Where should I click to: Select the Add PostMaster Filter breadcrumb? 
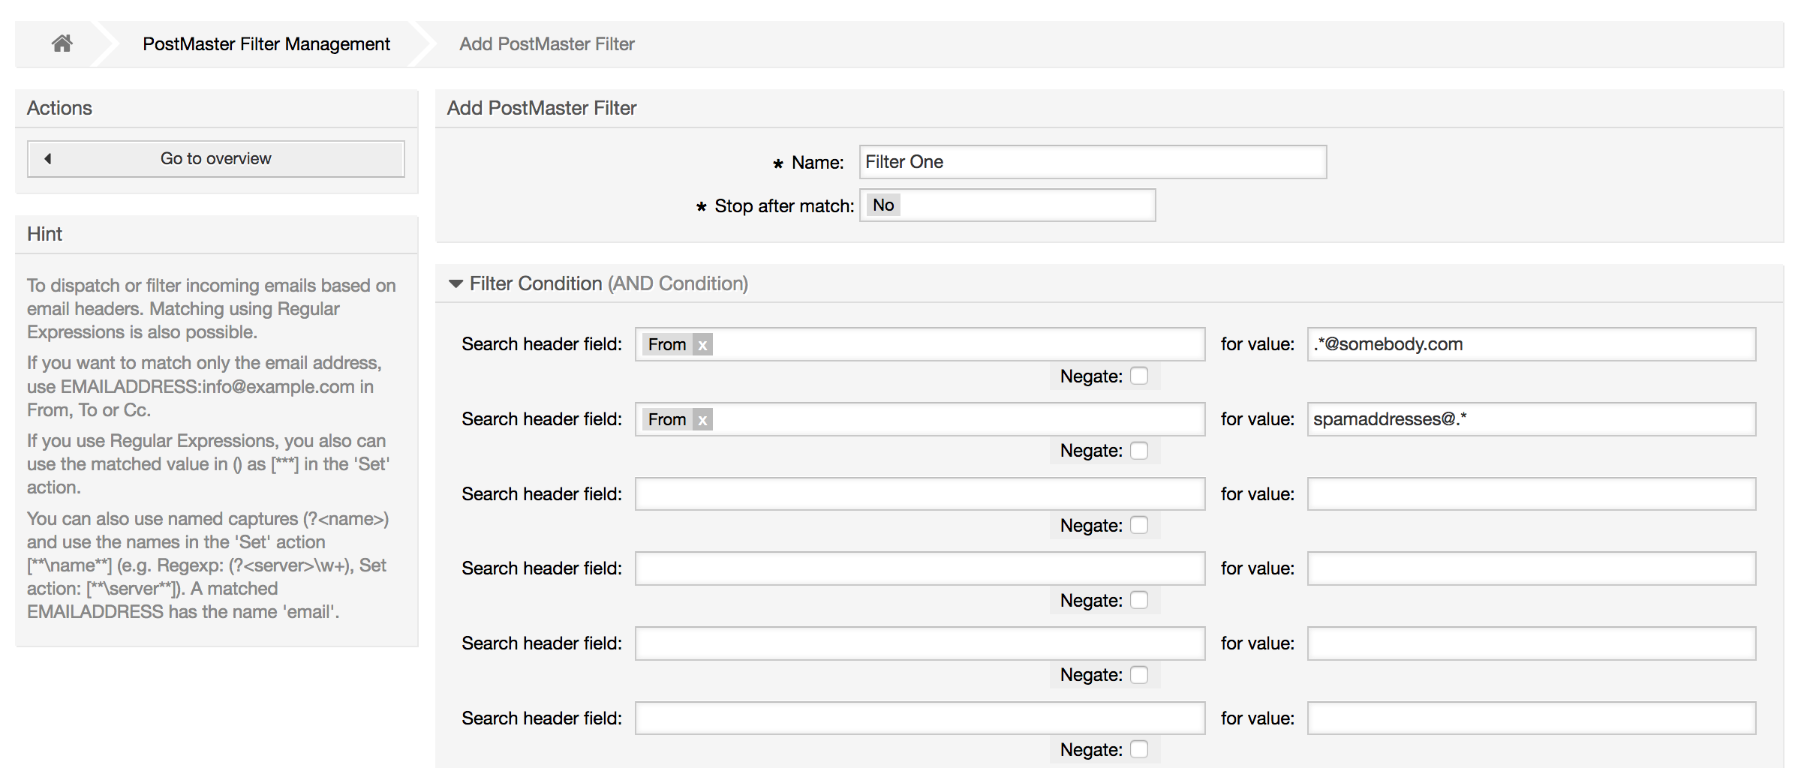pos(547,43)
